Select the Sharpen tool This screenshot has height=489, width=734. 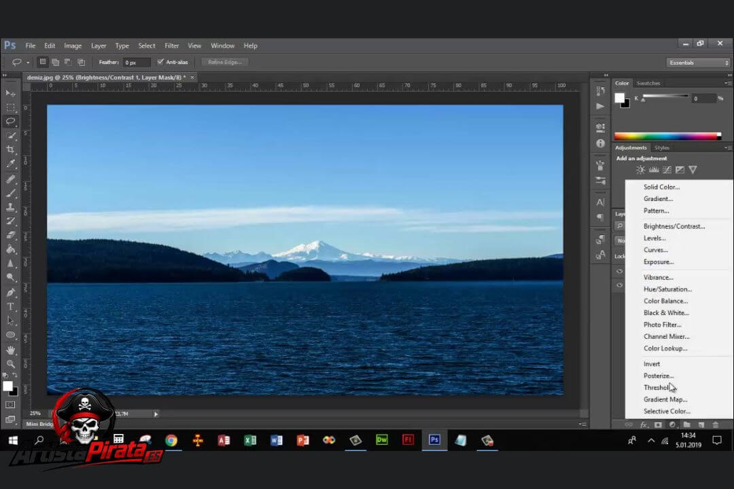coord(10,264)
